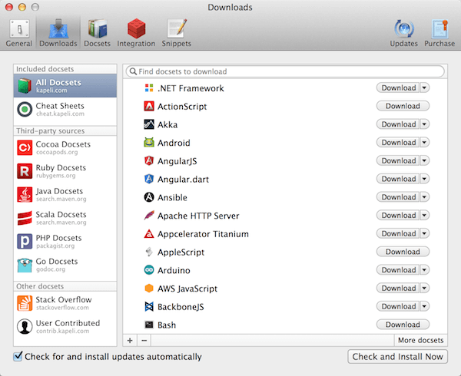Expand AngularJS download version arrow
Viewport: 461px width, 376px height.
click(425, 160)
